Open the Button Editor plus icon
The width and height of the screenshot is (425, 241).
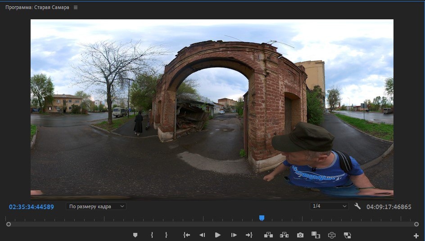[416, 236]
